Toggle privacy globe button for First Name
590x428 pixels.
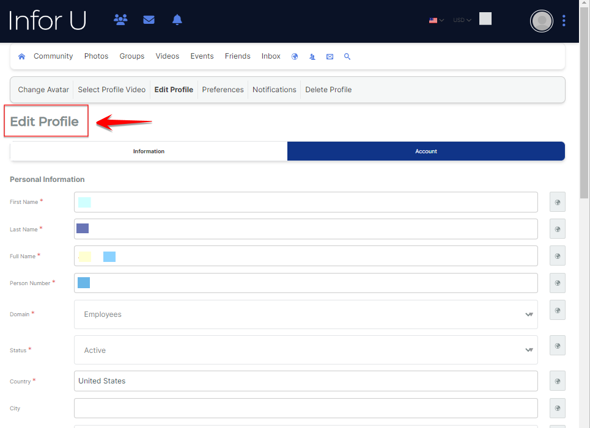(557, 202)
